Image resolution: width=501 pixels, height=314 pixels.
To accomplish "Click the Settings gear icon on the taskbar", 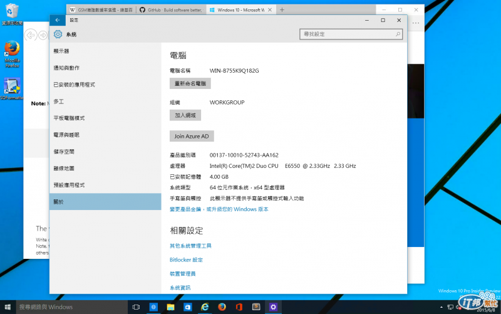I will [273, 307].
